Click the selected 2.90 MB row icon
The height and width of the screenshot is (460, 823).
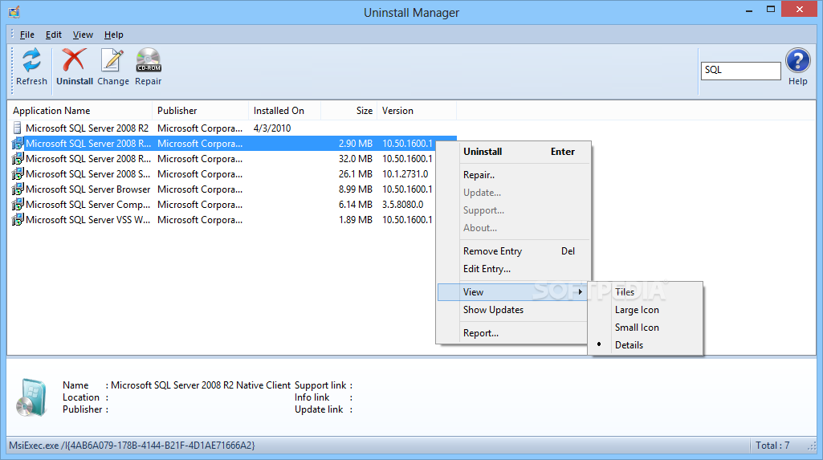(x=18, y=143)
